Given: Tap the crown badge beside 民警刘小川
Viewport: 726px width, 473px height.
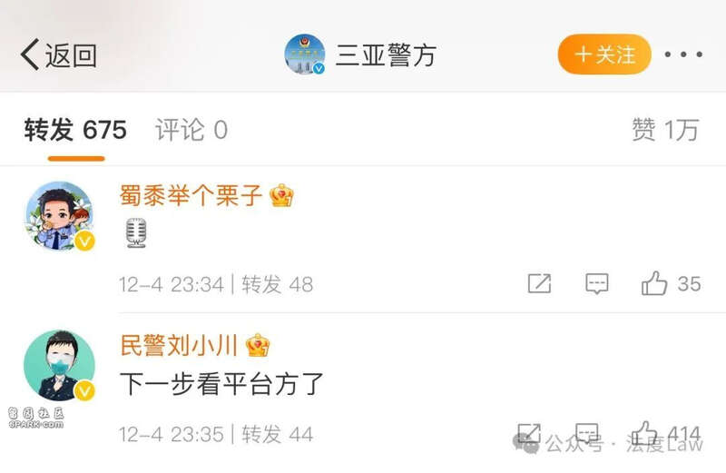Looking at the screenshot, I should [x=258, y=345].
